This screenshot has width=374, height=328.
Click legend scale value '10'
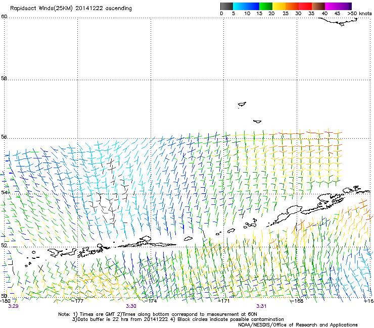[x=247, y=14]
